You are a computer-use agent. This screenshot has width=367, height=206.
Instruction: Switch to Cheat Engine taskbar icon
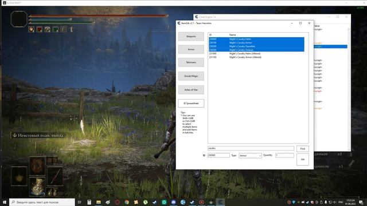pyautogui.click(x=220, y=202)
